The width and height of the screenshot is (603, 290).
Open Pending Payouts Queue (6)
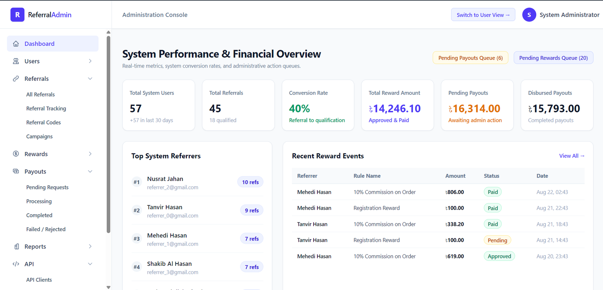[x=470, y=58]
